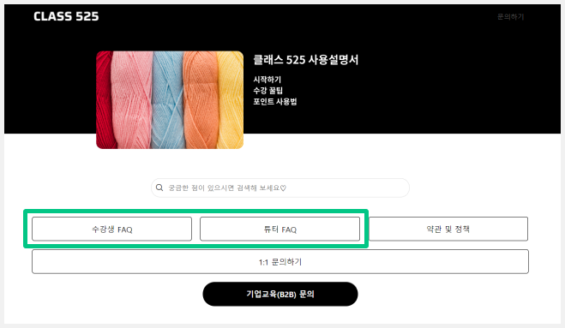Viewport: 565px width, 328px height.
Task: Click the yellow yarn skein
Action: click(x=231, y=100)
